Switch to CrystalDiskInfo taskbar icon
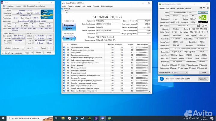This screenshot has width=216, height=121. click(x=103, y=118)
